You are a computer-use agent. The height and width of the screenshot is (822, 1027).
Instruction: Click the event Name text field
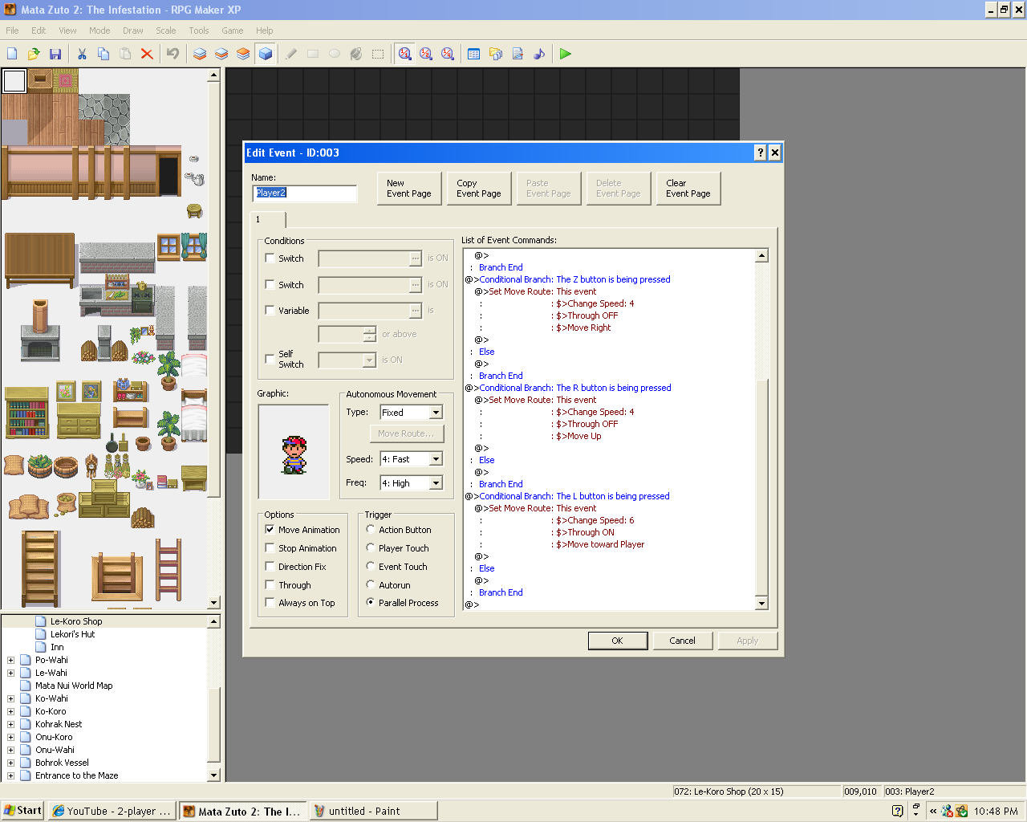(305, 193)
